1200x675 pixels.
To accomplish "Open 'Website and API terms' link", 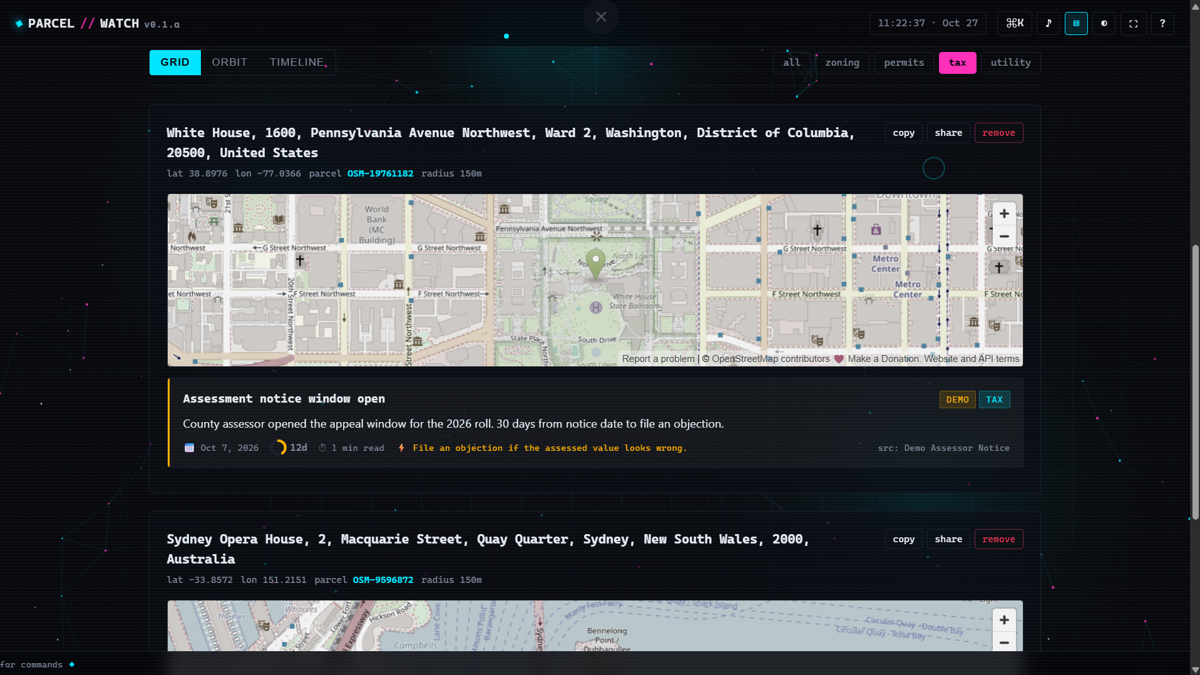I will click(x=972, y=359).
